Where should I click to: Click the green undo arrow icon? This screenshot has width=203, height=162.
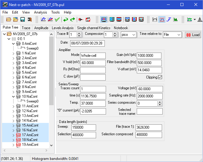click(x=65, y=20)
